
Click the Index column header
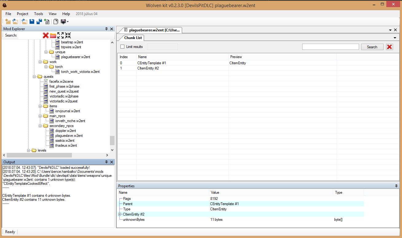[x=127, y=57]
